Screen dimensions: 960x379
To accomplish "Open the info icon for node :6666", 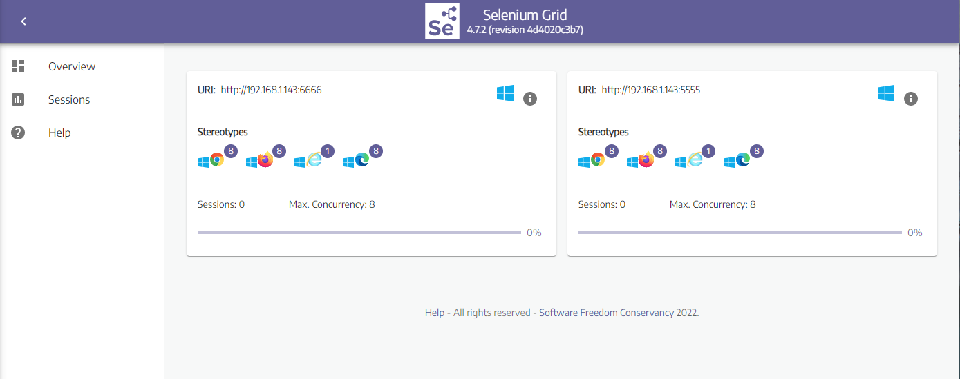I will [530, 99].
